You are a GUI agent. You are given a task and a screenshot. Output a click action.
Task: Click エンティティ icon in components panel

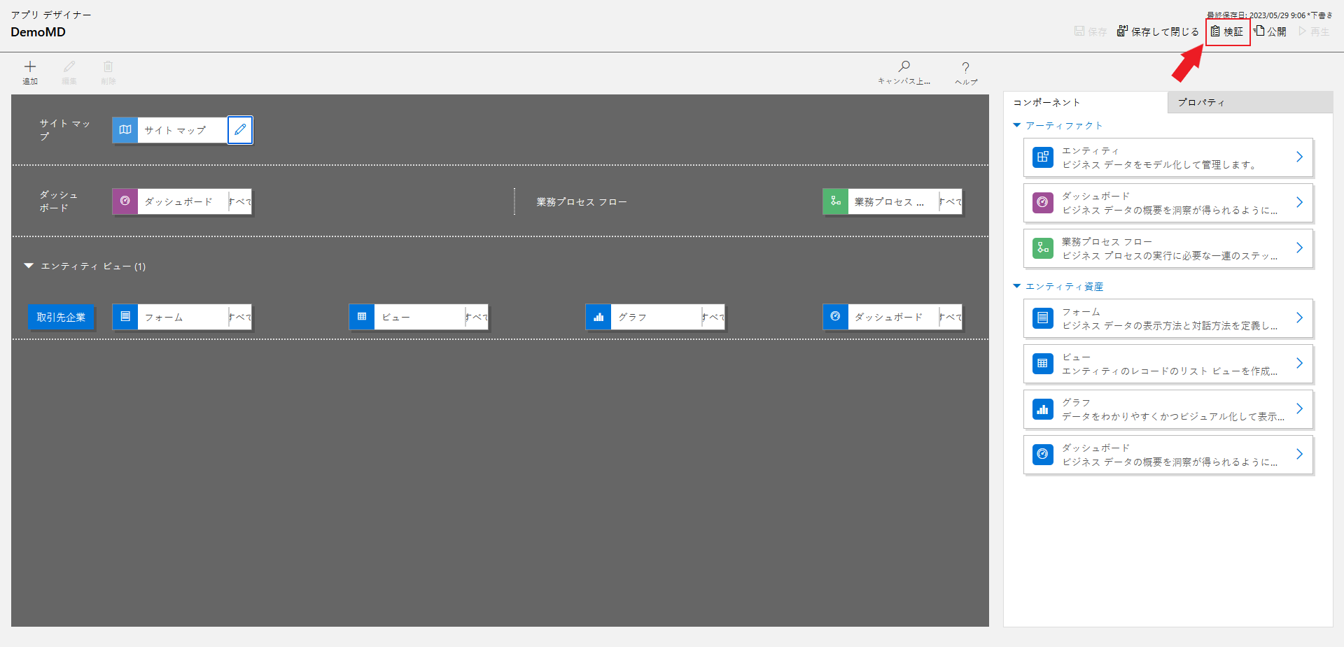[x=1043, y=157]
